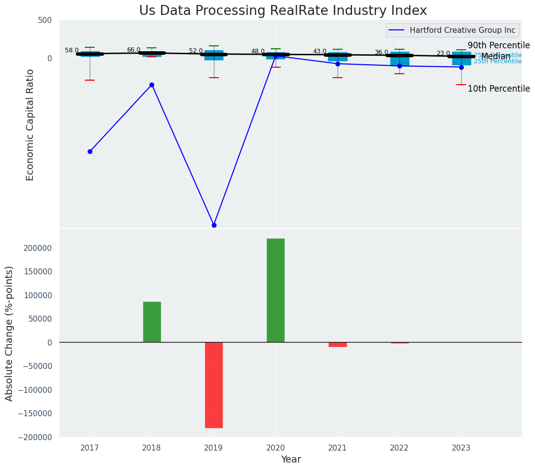535x469 pixels.
Task: Click the 58.0 median value label
Action: 72,50
